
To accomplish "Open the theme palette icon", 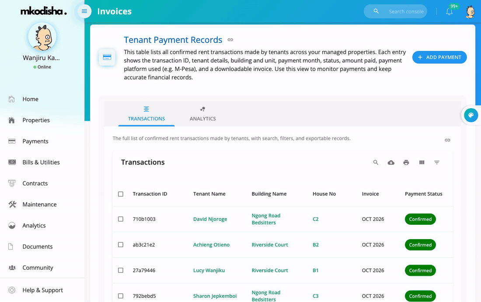I will [x=471, y=115].
